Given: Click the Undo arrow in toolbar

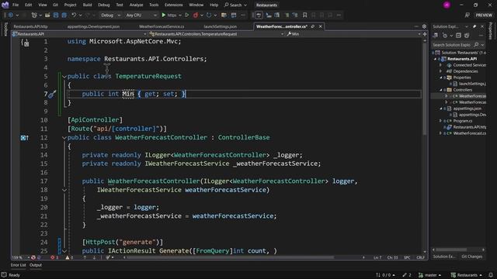Looking at the screenshot, I should 74,15.
